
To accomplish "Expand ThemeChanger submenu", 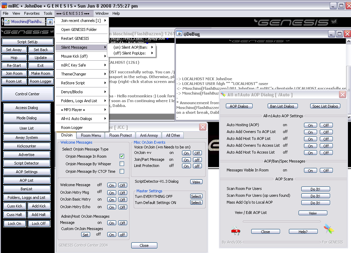I will (82, 74).
